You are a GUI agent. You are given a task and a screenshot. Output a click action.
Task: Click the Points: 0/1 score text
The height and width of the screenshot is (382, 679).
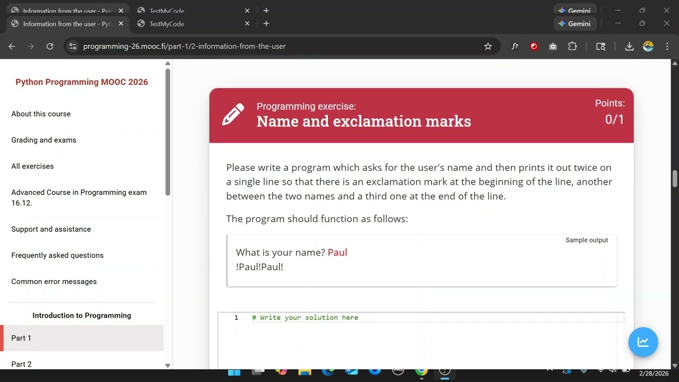(x=610, y=112)
